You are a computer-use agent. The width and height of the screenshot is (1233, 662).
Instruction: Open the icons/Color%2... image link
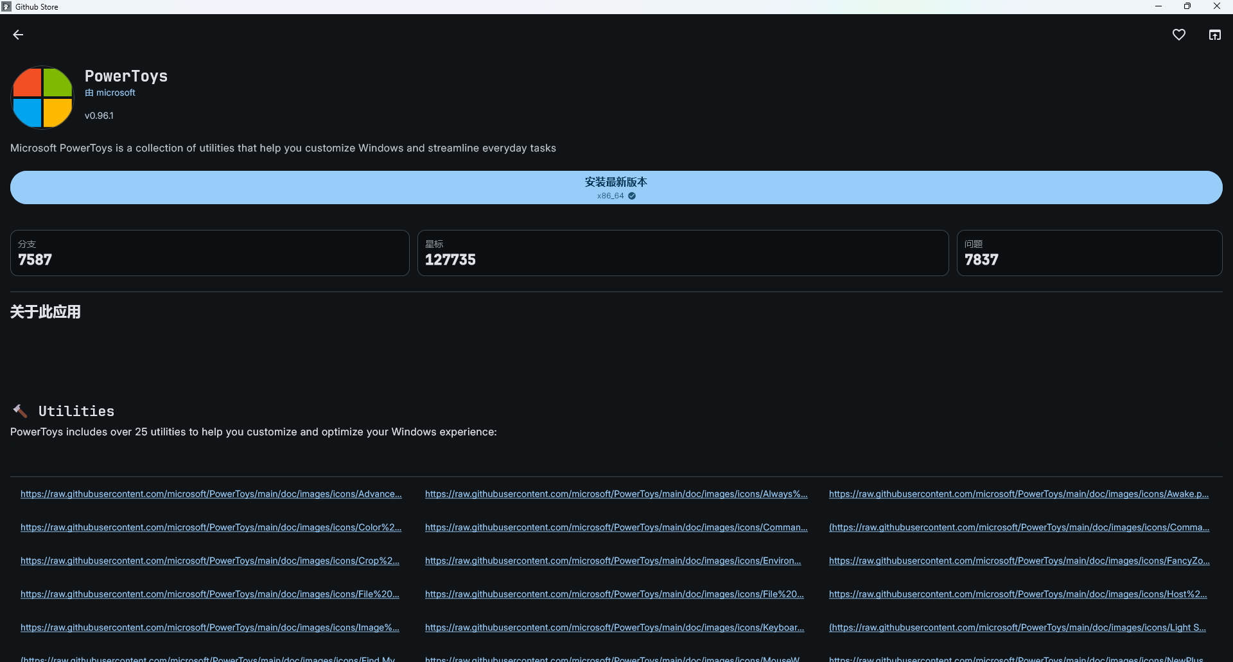point(211,527)
